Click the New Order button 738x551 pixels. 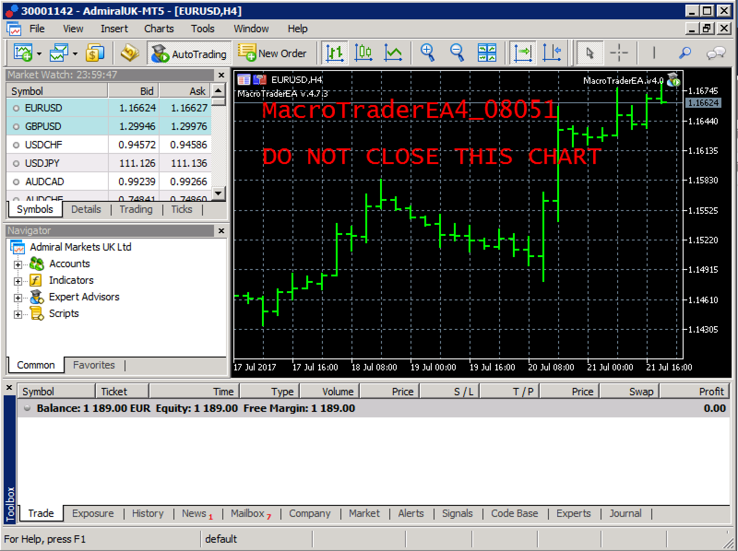pyautogui.click(x=272, y=53)
